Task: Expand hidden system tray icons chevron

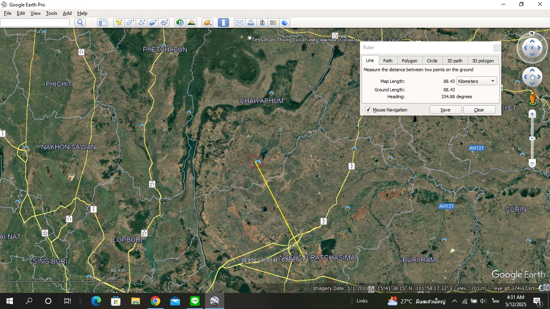Action: pos(454,301)
